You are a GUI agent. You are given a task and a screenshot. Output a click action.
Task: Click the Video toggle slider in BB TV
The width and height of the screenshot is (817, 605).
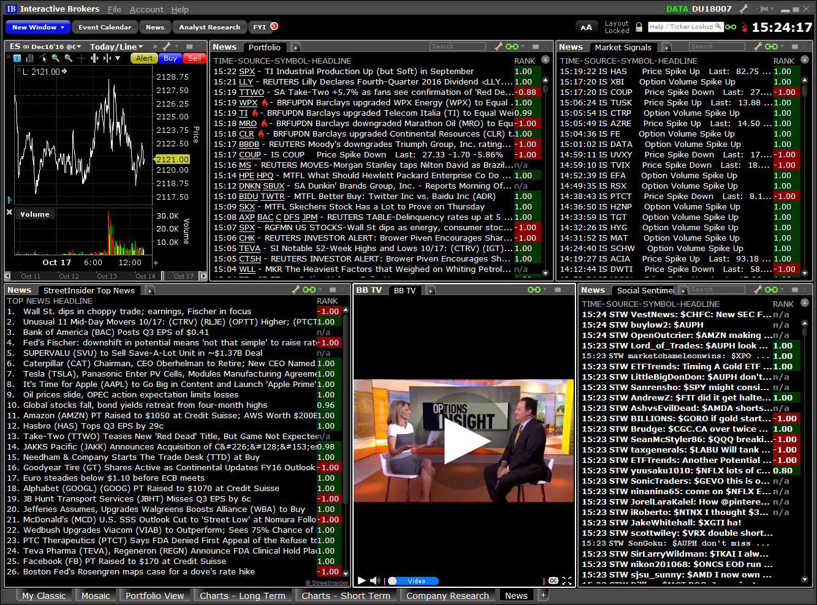coord(414,581)
